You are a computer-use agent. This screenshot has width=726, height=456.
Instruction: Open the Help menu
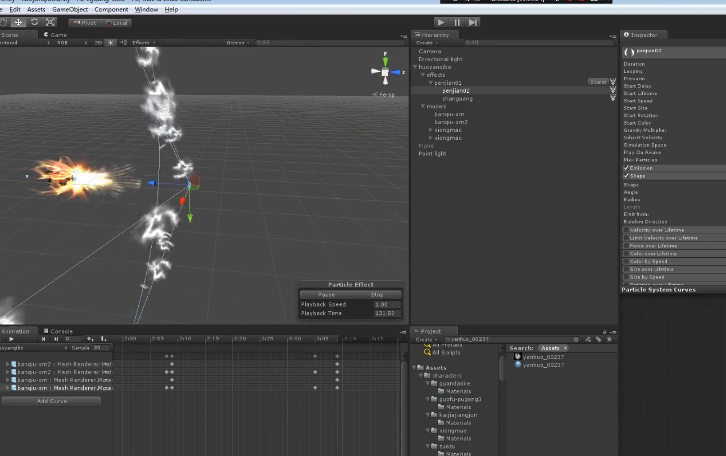click(171, 10)
